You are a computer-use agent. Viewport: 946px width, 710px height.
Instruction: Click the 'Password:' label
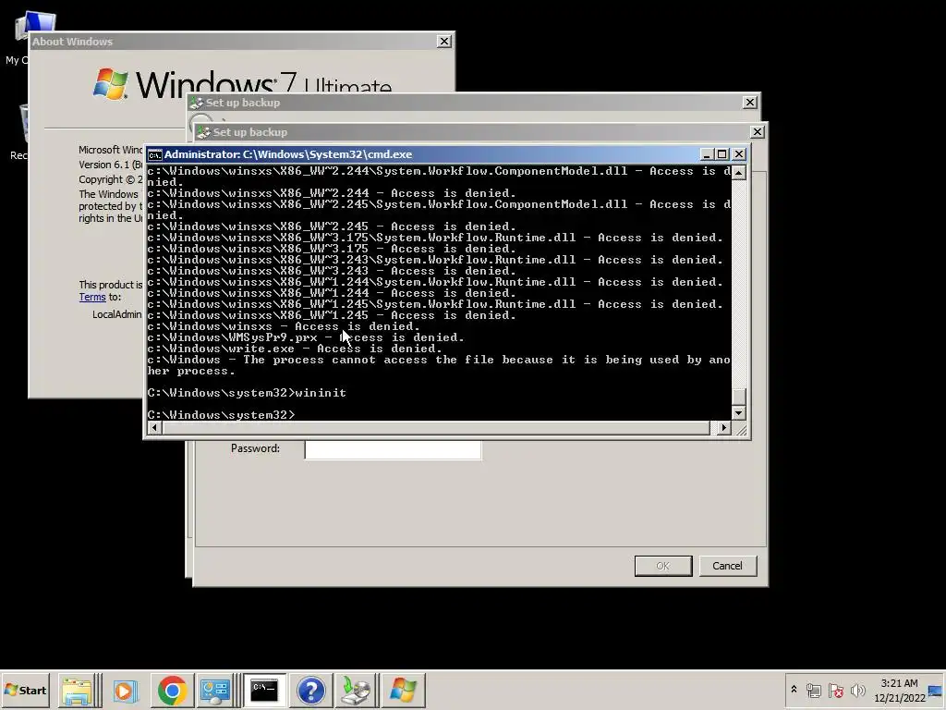(255, 448)
